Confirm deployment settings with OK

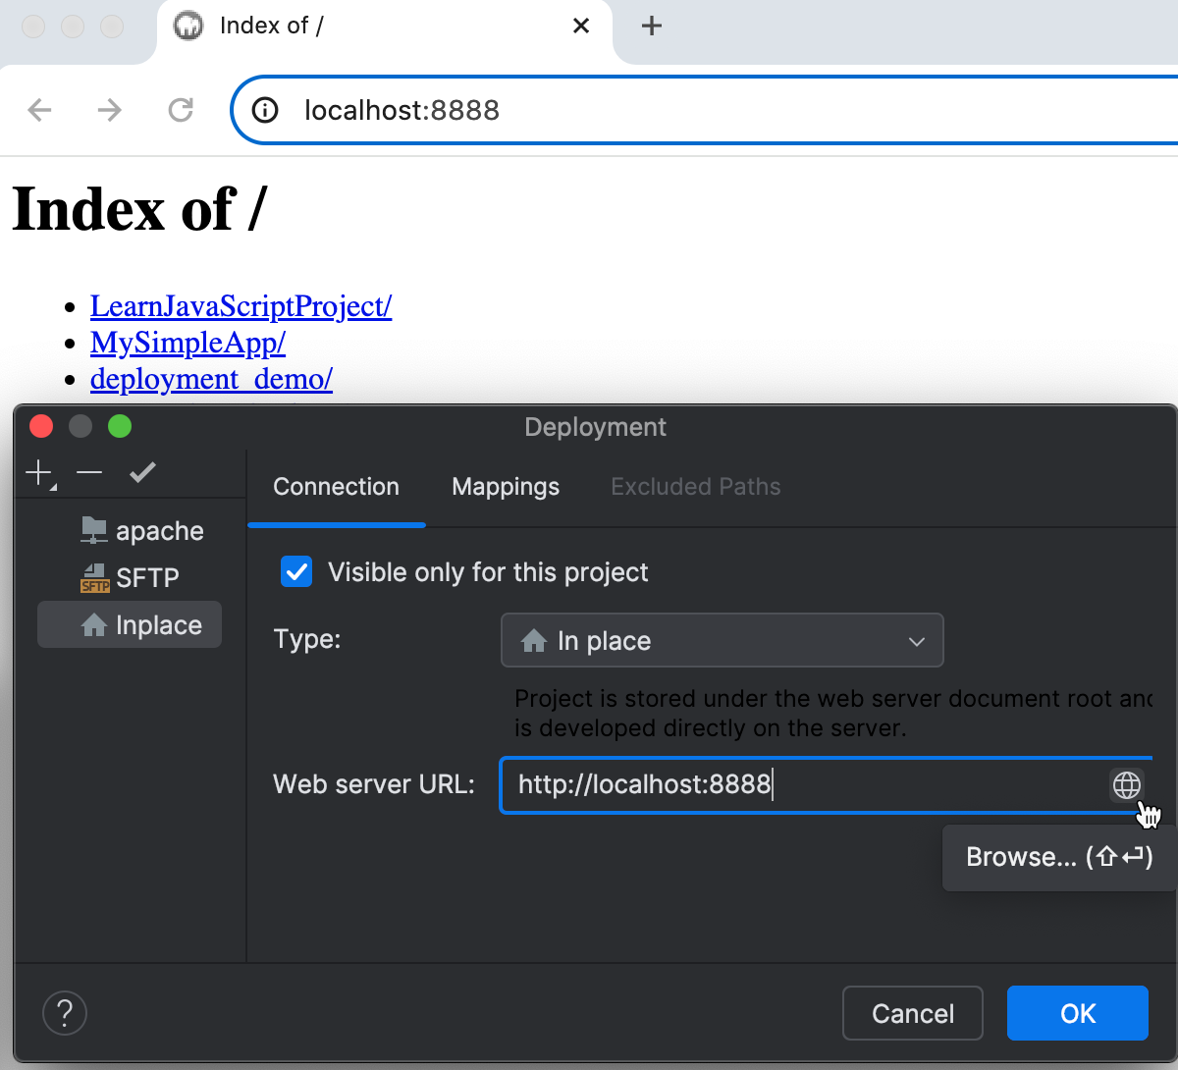click(1077, 1013)
